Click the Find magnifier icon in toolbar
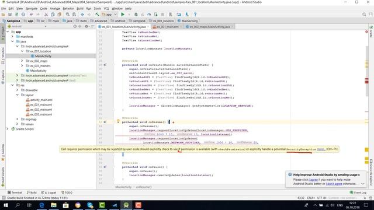This screenshot has height=210, width=374. click(68, 15)
